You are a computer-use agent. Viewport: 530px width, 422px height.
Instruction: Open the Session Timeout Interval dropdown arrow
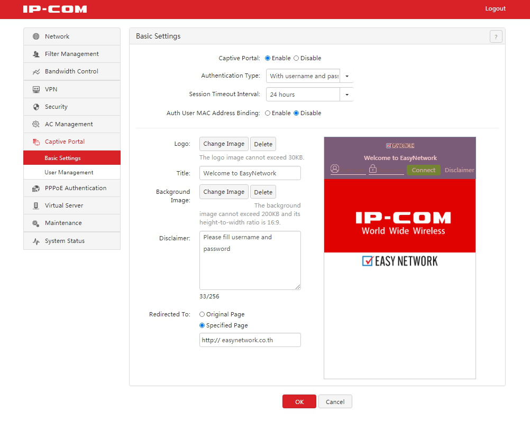pos(347,95)
